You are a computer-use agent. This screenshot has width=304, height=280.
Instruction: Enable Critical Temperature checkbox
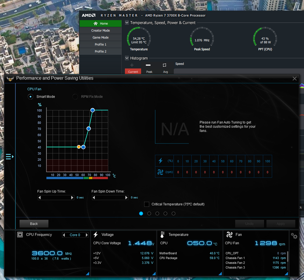point(147,204)
